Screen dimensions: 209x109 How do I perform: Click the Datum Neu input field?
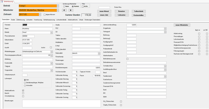104,7
